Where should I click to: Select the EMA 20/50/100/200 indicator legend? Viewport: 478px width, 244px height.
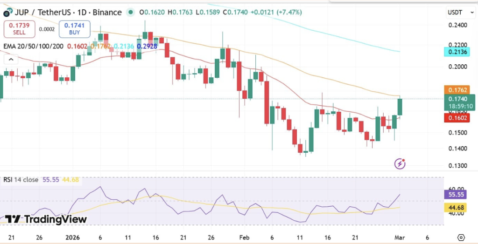pyautogui.click(x=34, y=46)
